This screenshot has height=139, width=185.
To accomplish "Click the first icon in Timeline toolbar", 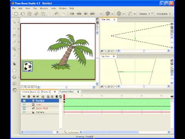I will coord(24,97).
